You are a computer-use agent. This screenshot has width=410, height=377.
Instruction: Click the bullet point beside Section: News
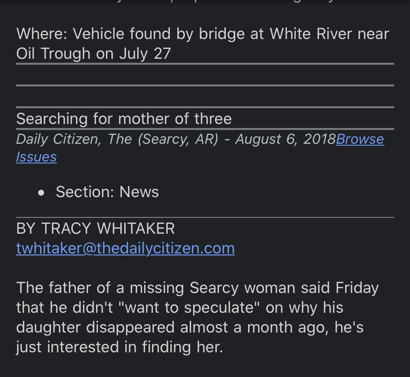(42, 192)
